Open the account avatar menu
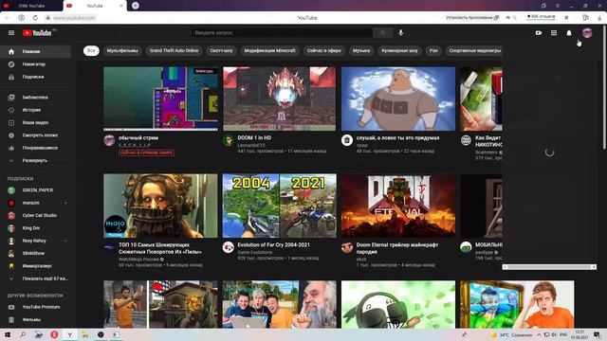Image resolution: width=607 pixels, height=341 pixels. tap(587, 33)
